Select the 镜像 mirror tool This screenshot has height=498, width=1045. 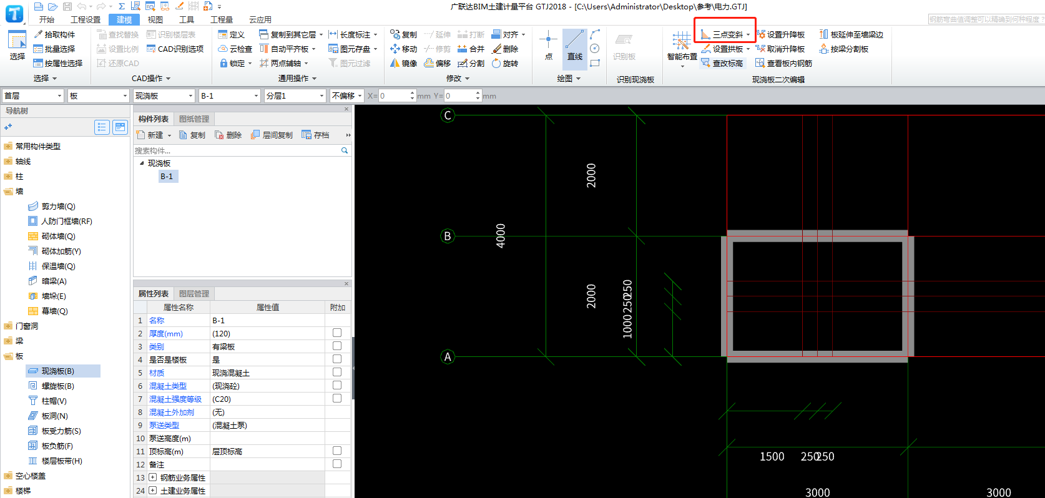tap(403, 63)
